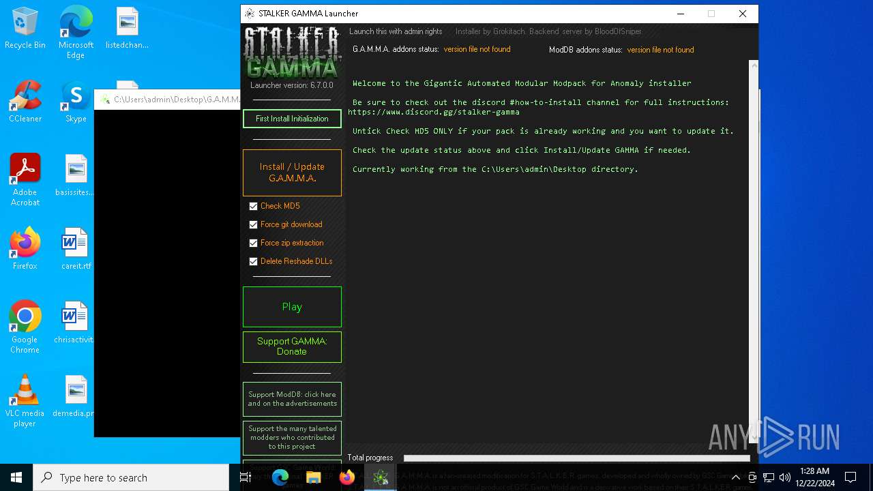Launch Edge from the taskbar
Viewport: 873px width, 491px height.
point(280,477)
